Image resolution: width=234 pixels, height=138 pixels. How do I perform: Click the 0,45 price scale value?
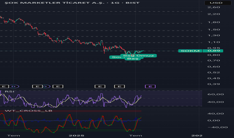(x=214, y=78)
